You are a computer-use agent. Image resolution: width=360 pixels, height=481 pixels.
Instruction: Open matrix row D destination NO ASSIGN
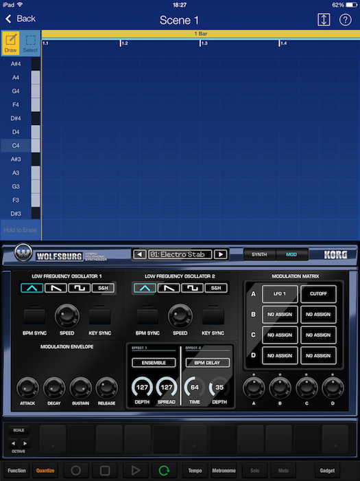point(318,355)
